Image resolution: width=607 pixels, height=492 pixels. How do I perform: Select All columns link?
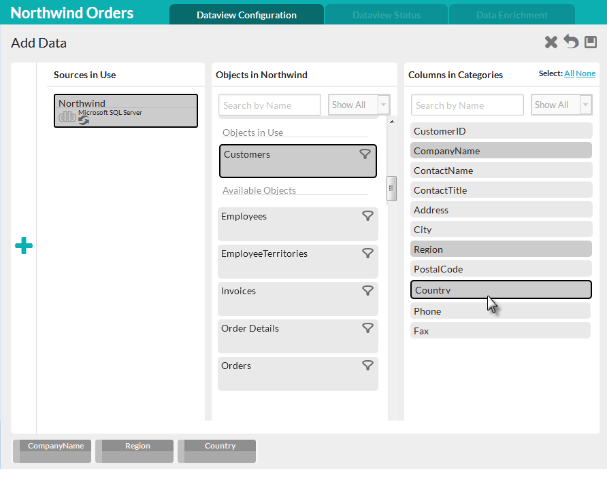569,73
